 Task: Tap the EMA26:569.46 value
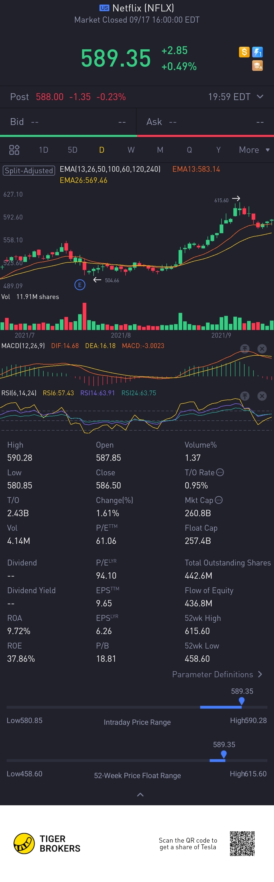tap(83, 180)
